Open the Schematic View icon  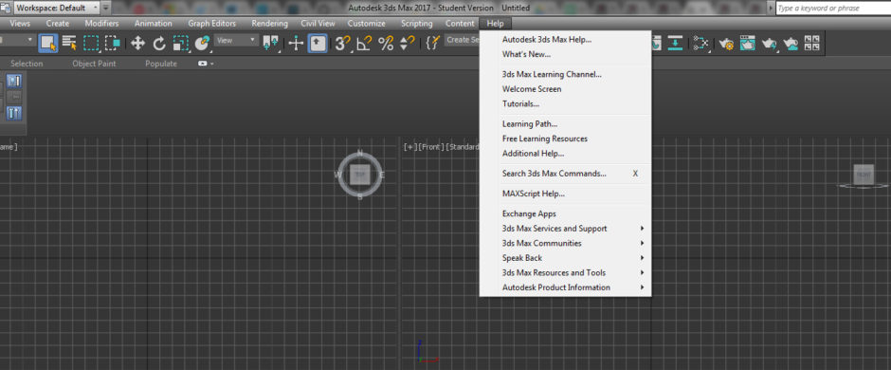click(x=701, y=44)
